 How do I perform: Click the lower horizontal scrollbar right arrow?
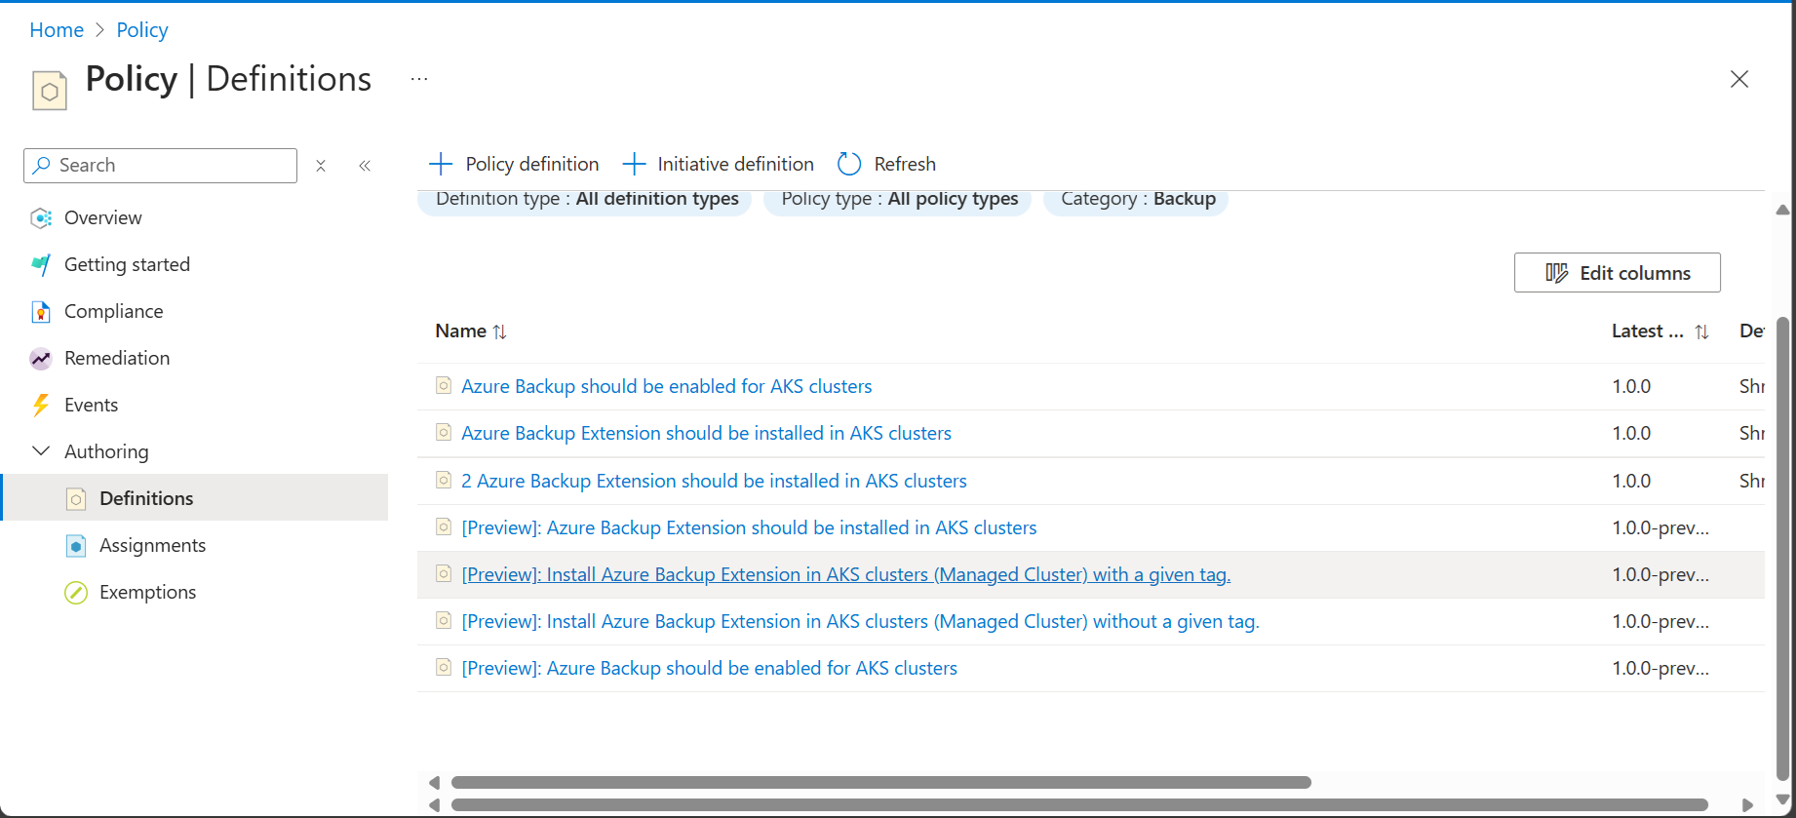click(1748, 805)
